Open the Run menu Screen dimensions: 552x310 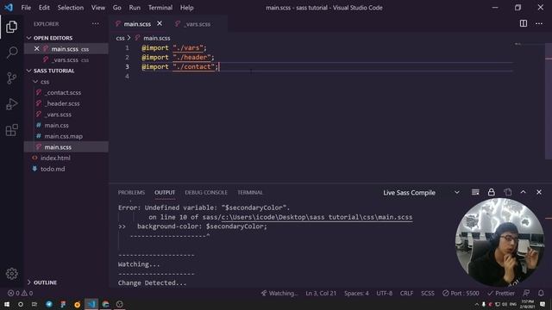point(135,8)
